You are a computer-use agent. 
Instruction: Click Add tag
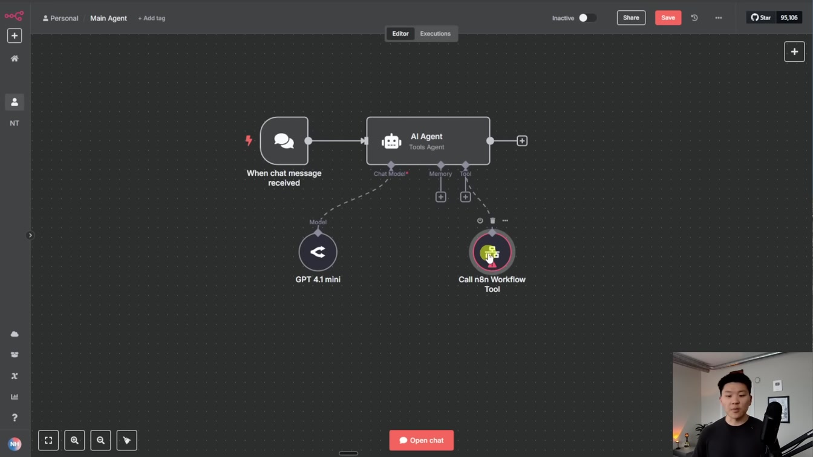coord(151,18)
